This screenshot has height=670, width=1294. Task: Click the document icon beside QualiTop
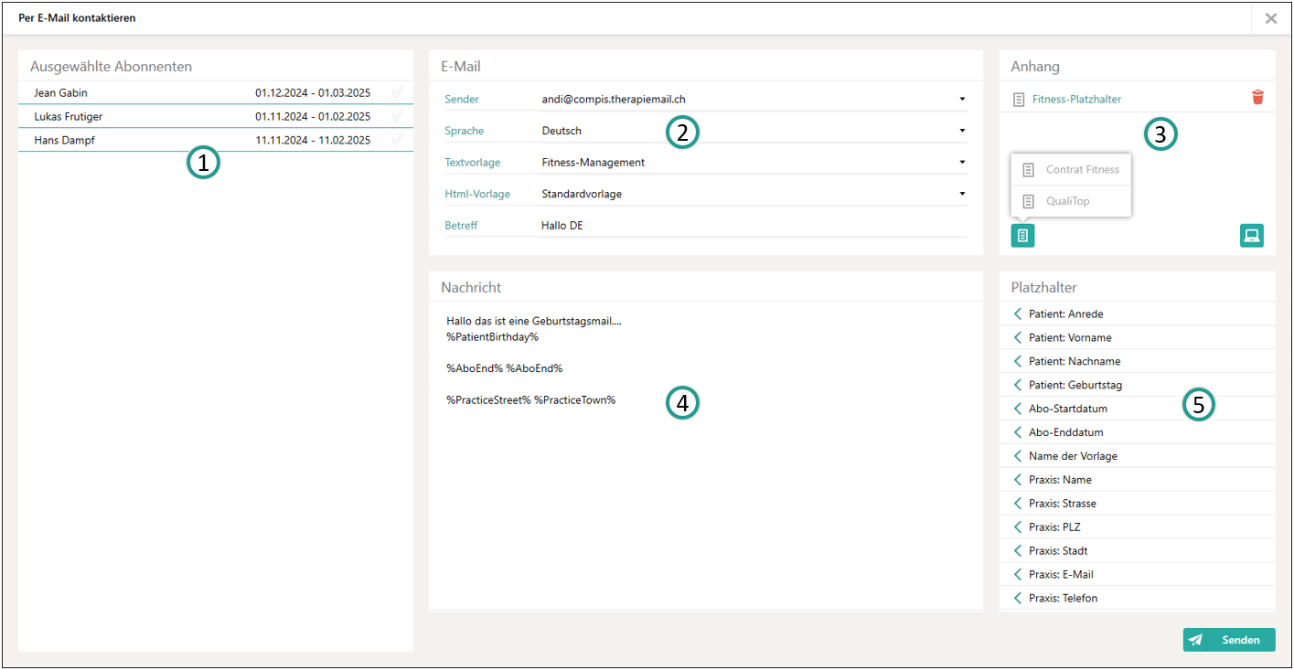tap(1029, 201)
